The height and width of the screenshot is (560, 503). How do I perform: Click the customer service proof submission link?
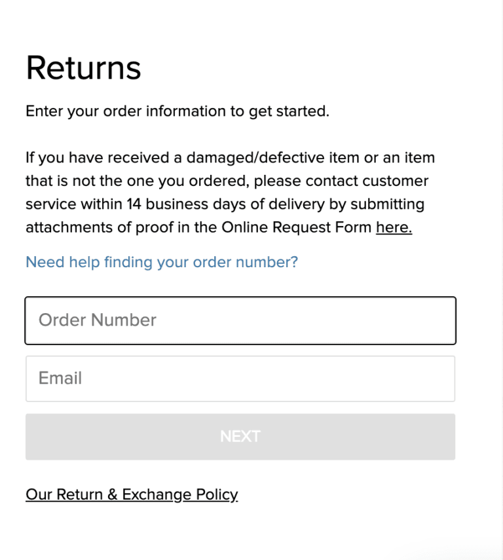pos(393,227)
